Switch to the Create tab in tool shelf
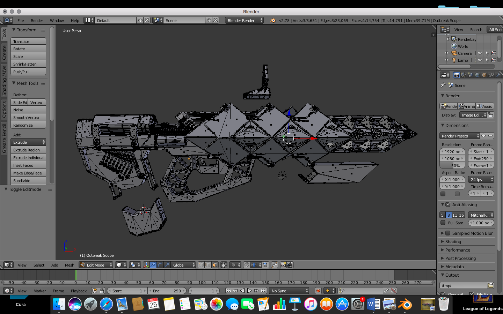Screen dimensions: 503x314 tap(4, 52)
